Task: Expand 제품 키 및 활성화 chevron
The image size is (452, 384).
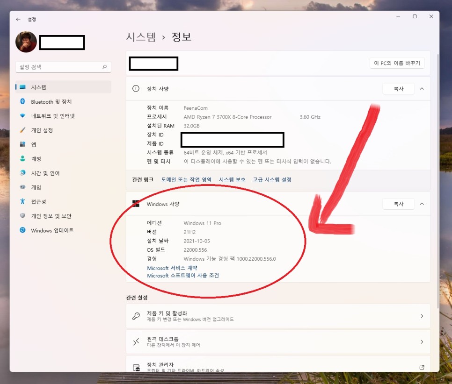Action: (422, 316)
